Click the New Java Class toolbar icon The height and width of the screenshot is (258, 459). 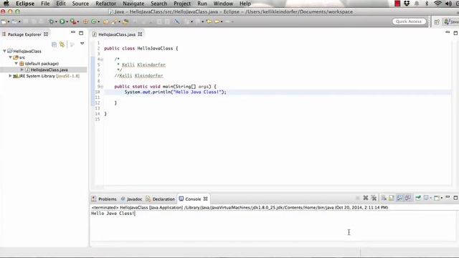point(94,21)
